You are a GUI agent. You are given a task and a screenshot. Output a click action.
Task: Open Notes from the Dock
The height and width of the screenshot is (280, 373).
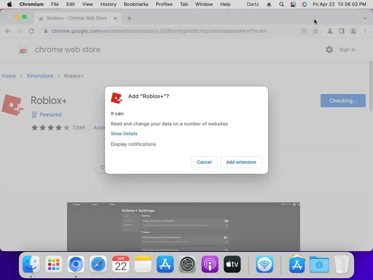click(x=143, y=264)
